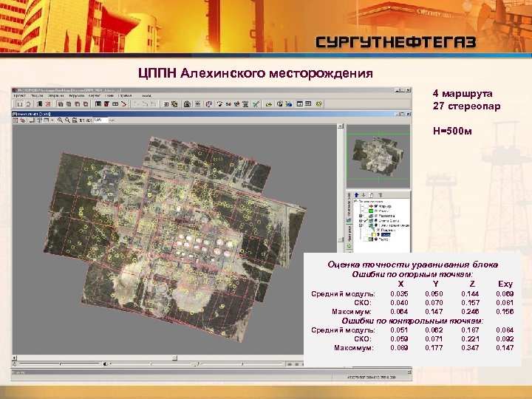
Task: Click the red crossed-out toolbar icon
Action: (x=48, y=104)
